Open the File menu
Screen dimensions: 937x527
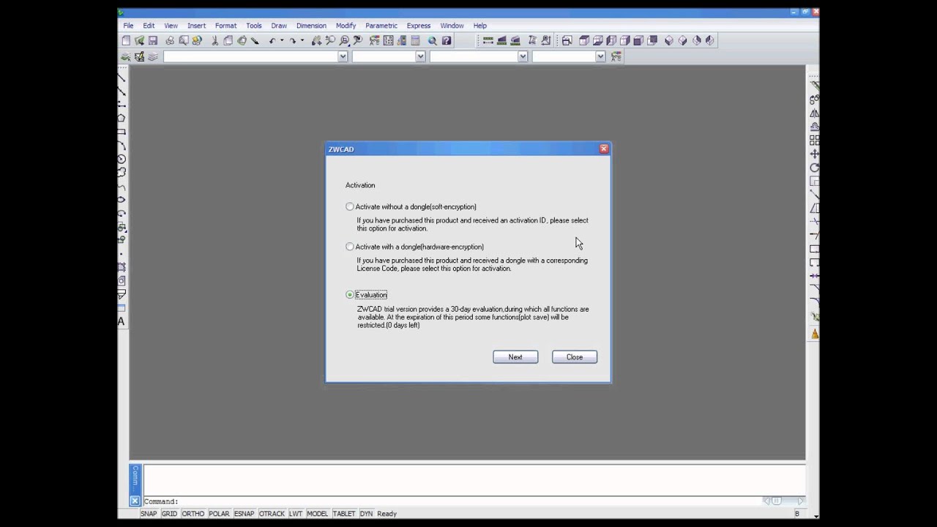click(128, 26)
